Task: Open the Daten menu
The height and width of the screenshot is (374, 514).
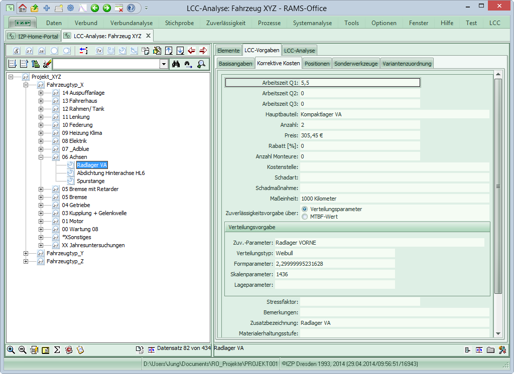Action: coord(54,23)
